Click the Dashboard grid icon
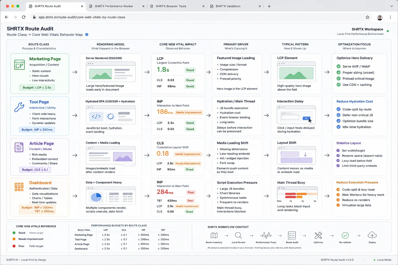Screen dimensions: 398x265 coord(19,187)
